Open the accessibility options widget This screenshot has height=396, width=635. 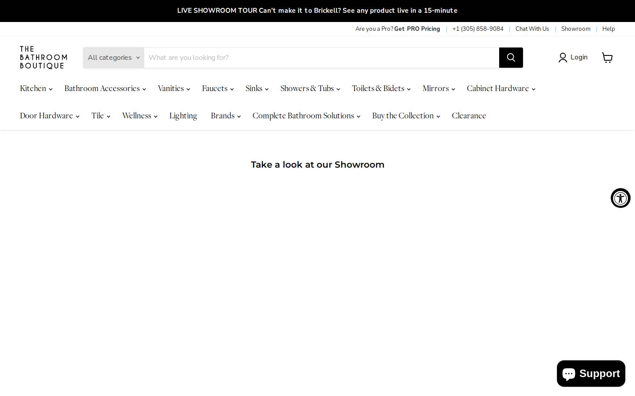tap(620, 198)
